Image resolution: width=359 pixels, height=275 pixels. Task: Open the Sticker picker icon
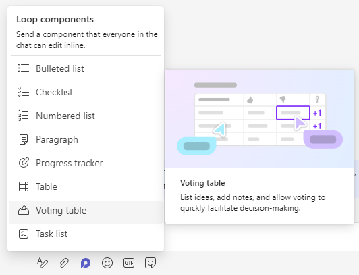tap(150, 263)
